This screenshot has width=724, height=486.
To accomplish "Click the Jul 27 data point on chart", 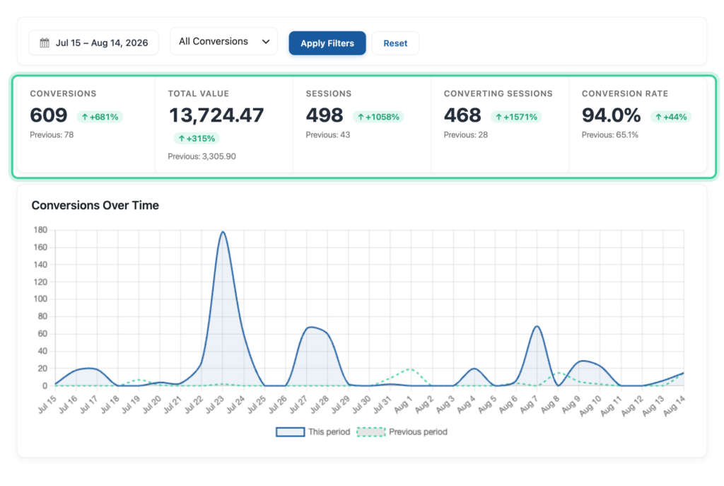I will (x=307, y=328).
